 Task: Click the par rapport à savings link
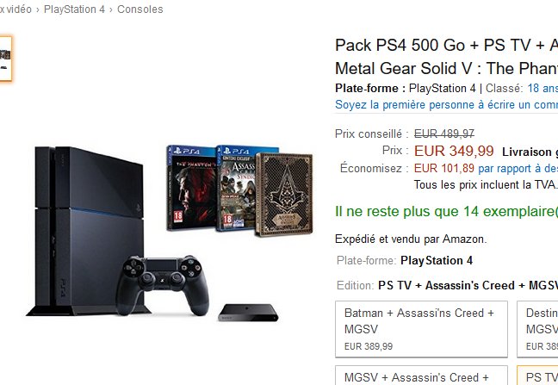(x=517, y=168)
